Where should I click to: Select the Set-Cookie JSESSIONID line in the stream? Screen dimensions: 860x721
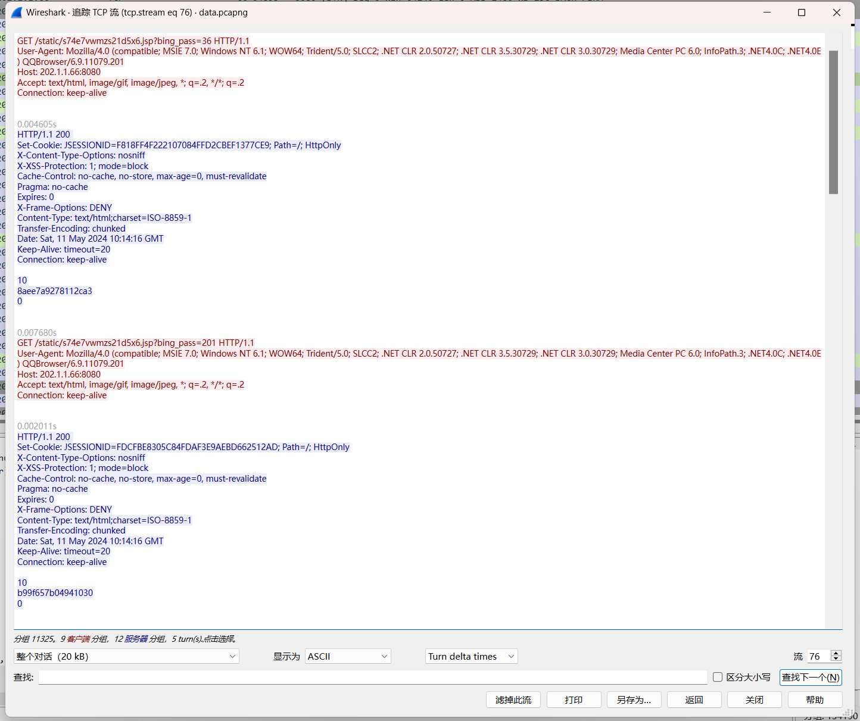(179, 145)
